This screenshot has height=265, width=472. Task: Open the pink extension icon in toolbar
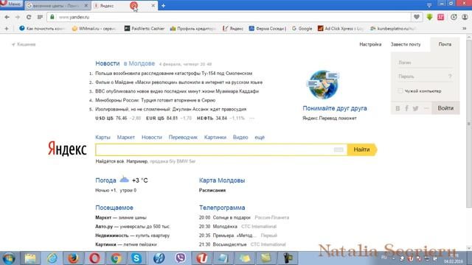point(441,17)
